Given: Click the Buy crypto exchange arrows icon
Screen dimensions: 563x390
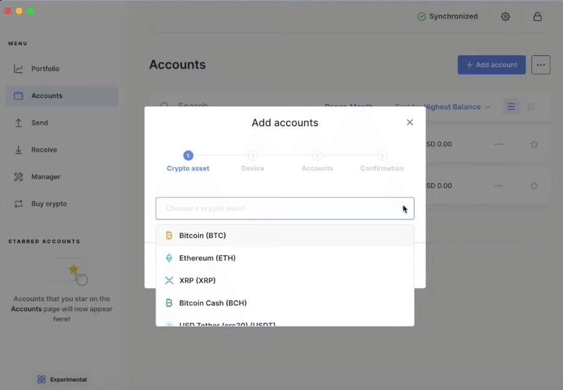Looking at the screenshot, I should pos(18,204).
